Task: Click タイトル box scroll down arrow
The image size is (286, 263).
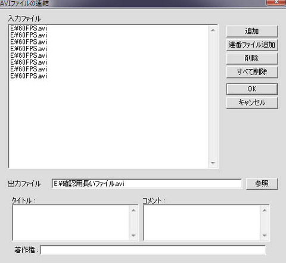Action: 133,236
